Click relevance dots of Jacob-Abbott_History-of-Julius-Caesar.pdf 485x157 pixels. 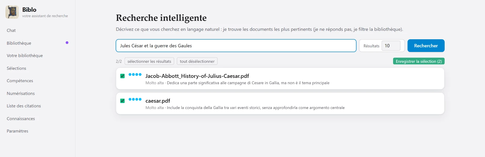click(x=135, y=74)
